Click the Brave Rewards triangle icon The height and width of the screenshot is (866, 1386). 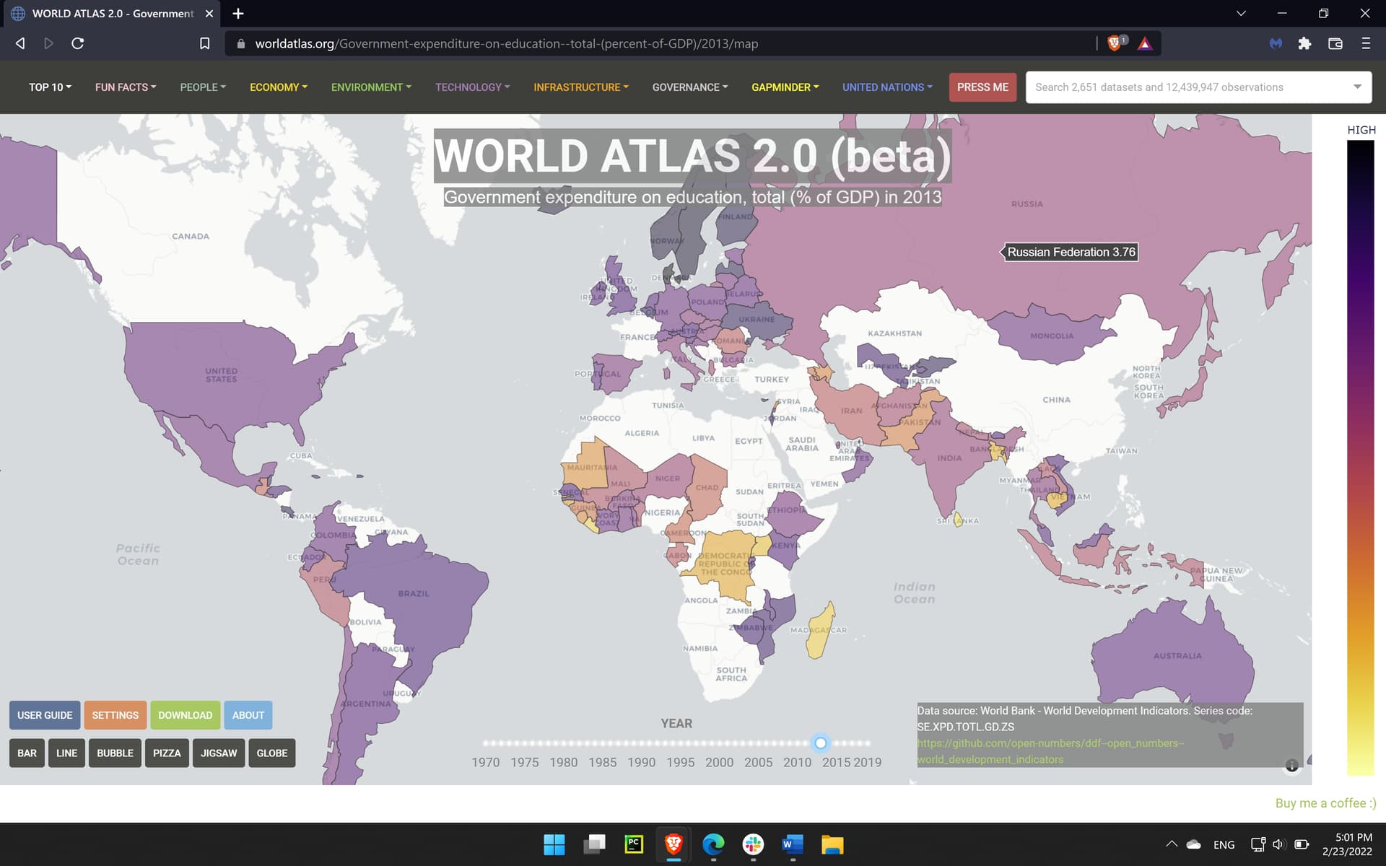pyautogui.click(x=1145, y=43)
